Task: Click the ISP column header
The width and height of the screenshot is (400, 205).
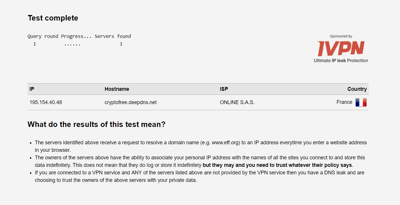Action: pos(224,89)
